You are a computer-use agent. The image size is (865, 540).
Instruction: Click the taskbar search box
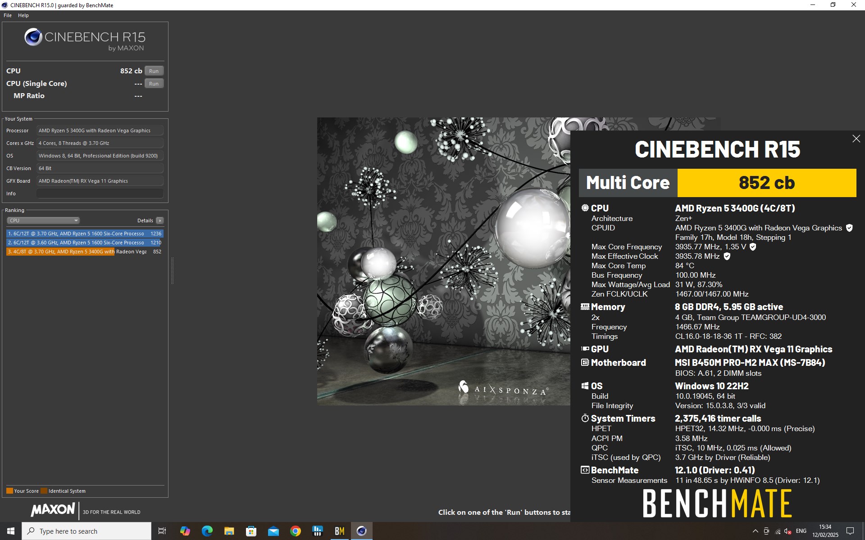86,531
